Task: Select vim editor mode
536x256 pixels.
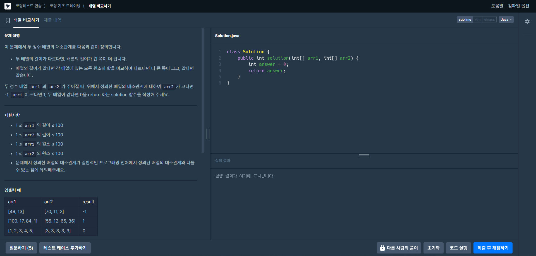Action: coord(478,20)
